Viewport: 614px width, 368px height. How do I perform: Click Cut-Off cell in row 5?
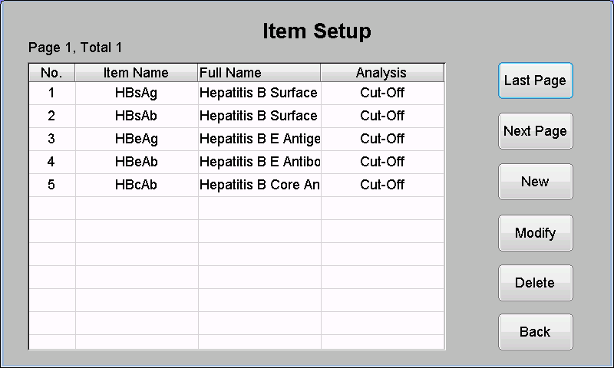(x=381, y=186)
